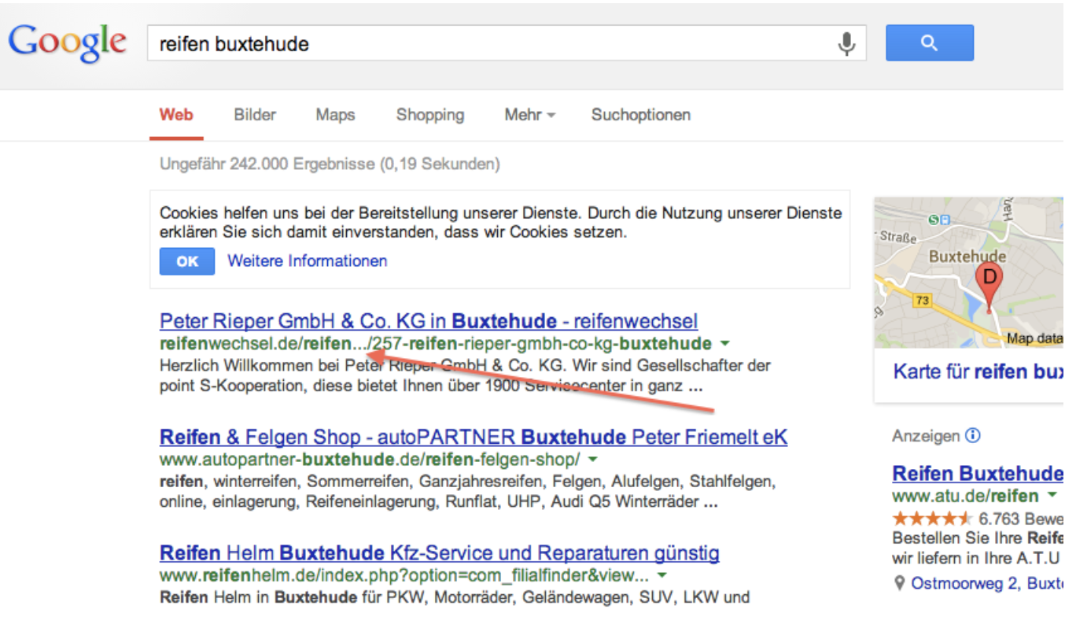Screen dimensions: 1065x639
Task: Expand arrow next to reifenhelm.de URL
Action: (x=661, y=575)
